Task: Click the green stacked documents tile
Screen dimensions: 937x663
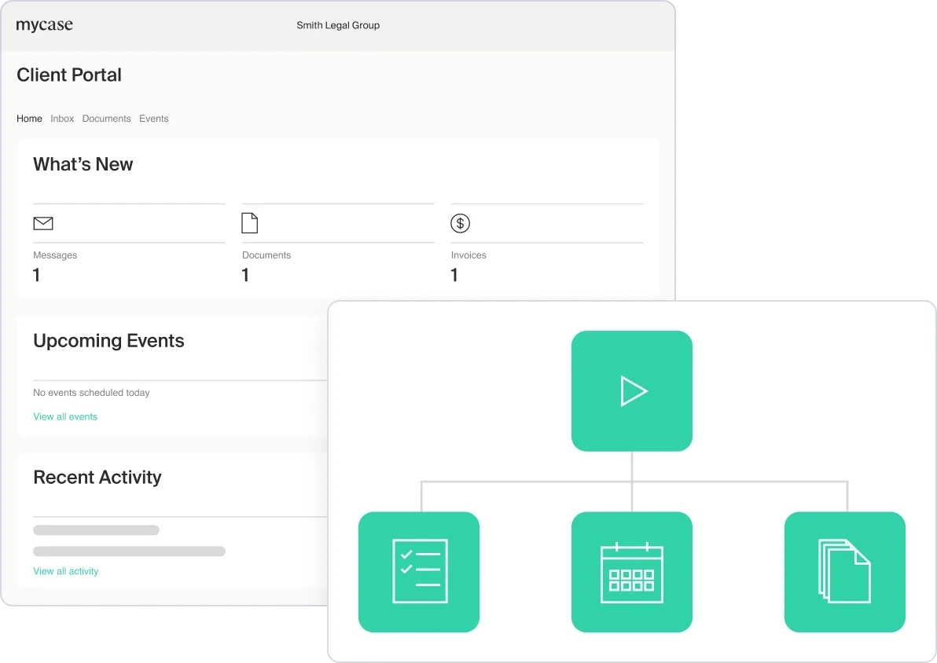Action: (x=844, y=572)
